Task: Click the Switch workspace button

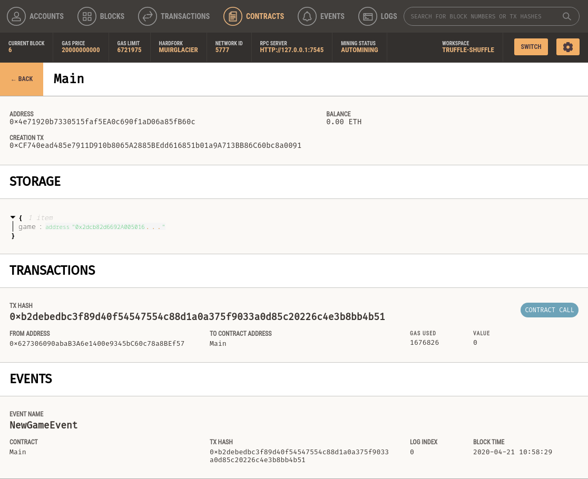Action: coord(531,47)
